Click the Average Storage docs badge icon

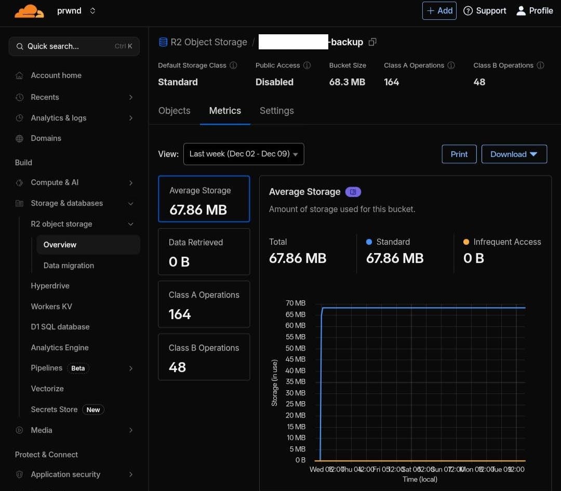tap(353, 192)
